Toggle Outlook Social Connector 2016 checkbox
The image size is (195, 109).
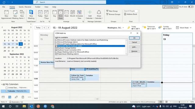[56, 50]
